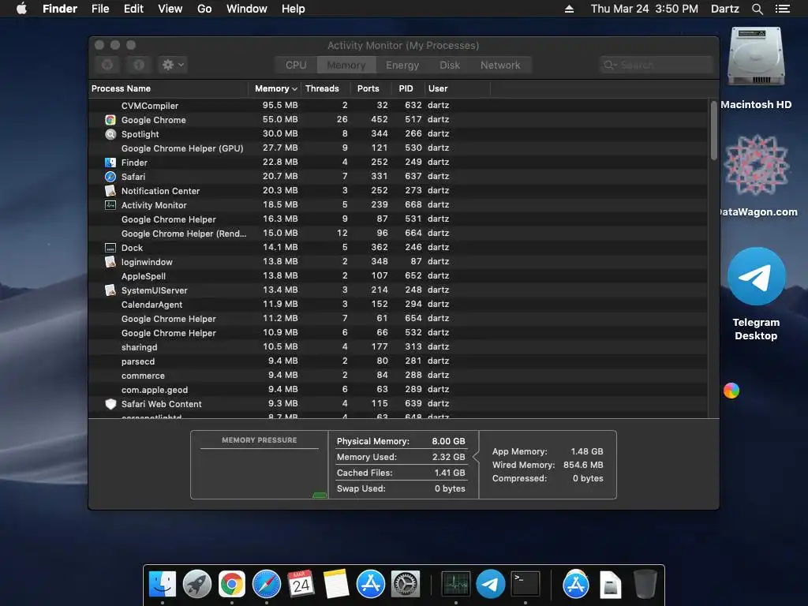Click the process list vertical scrollbar
808x606 pixels.
point(713,131)
